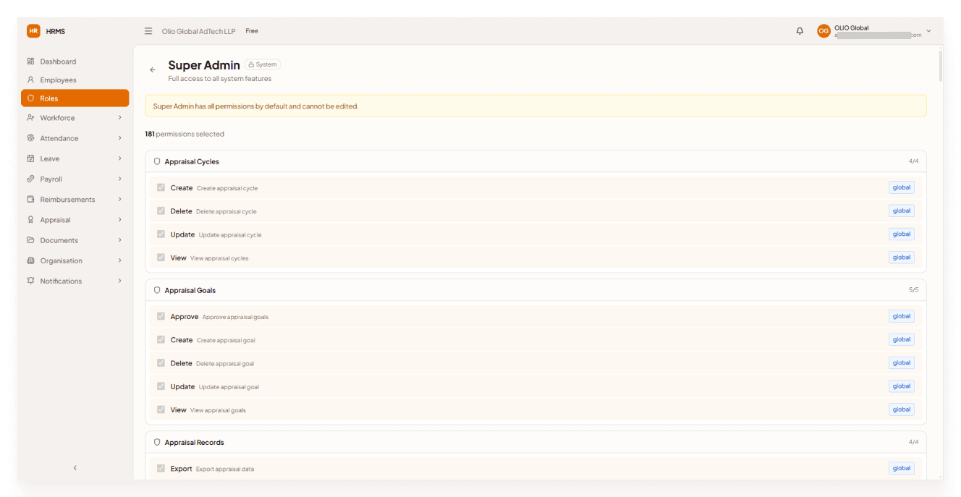This screenshot has width=961, height=497.
Task: Open the notifications bell in header
Action: pyautogui.click(x=800, y=31)
